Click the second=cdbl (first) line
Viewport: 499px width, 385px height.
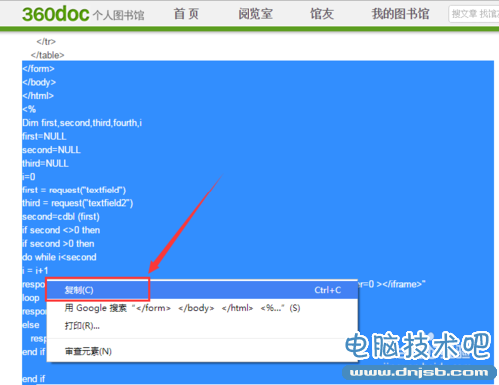click(x=61, y=217)
